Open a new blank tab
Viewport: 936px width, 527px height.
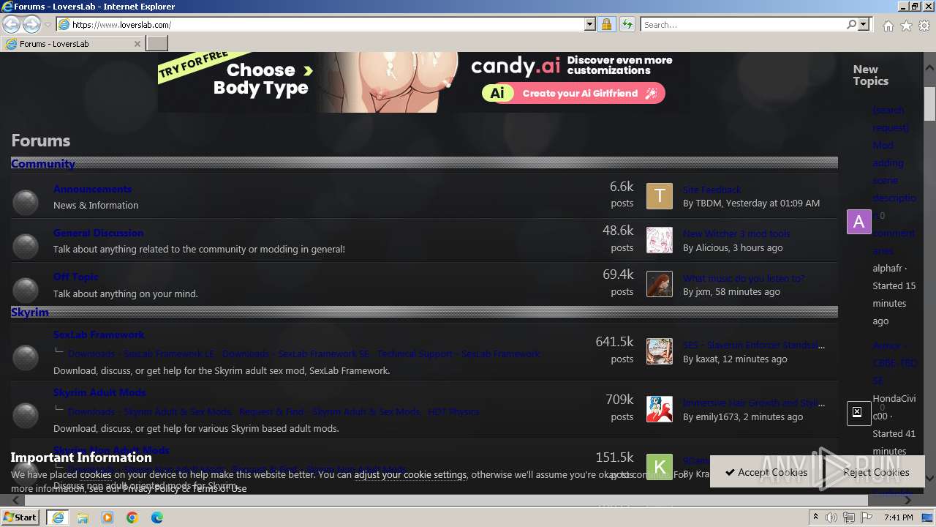click(x=157, y=44)
